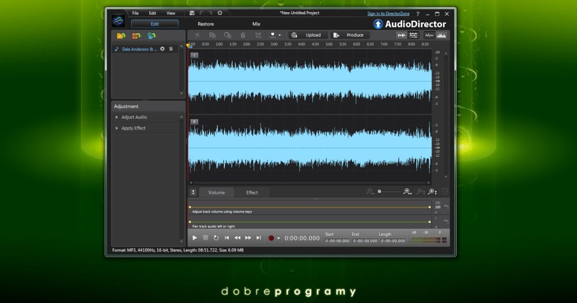Click the timeline scroll-left arrow
The image size is (577, 303).
190,183
